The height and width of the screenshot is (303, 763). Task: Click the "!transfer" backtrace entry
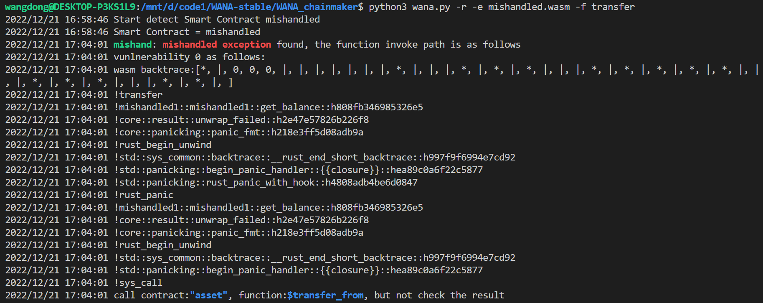138,95
